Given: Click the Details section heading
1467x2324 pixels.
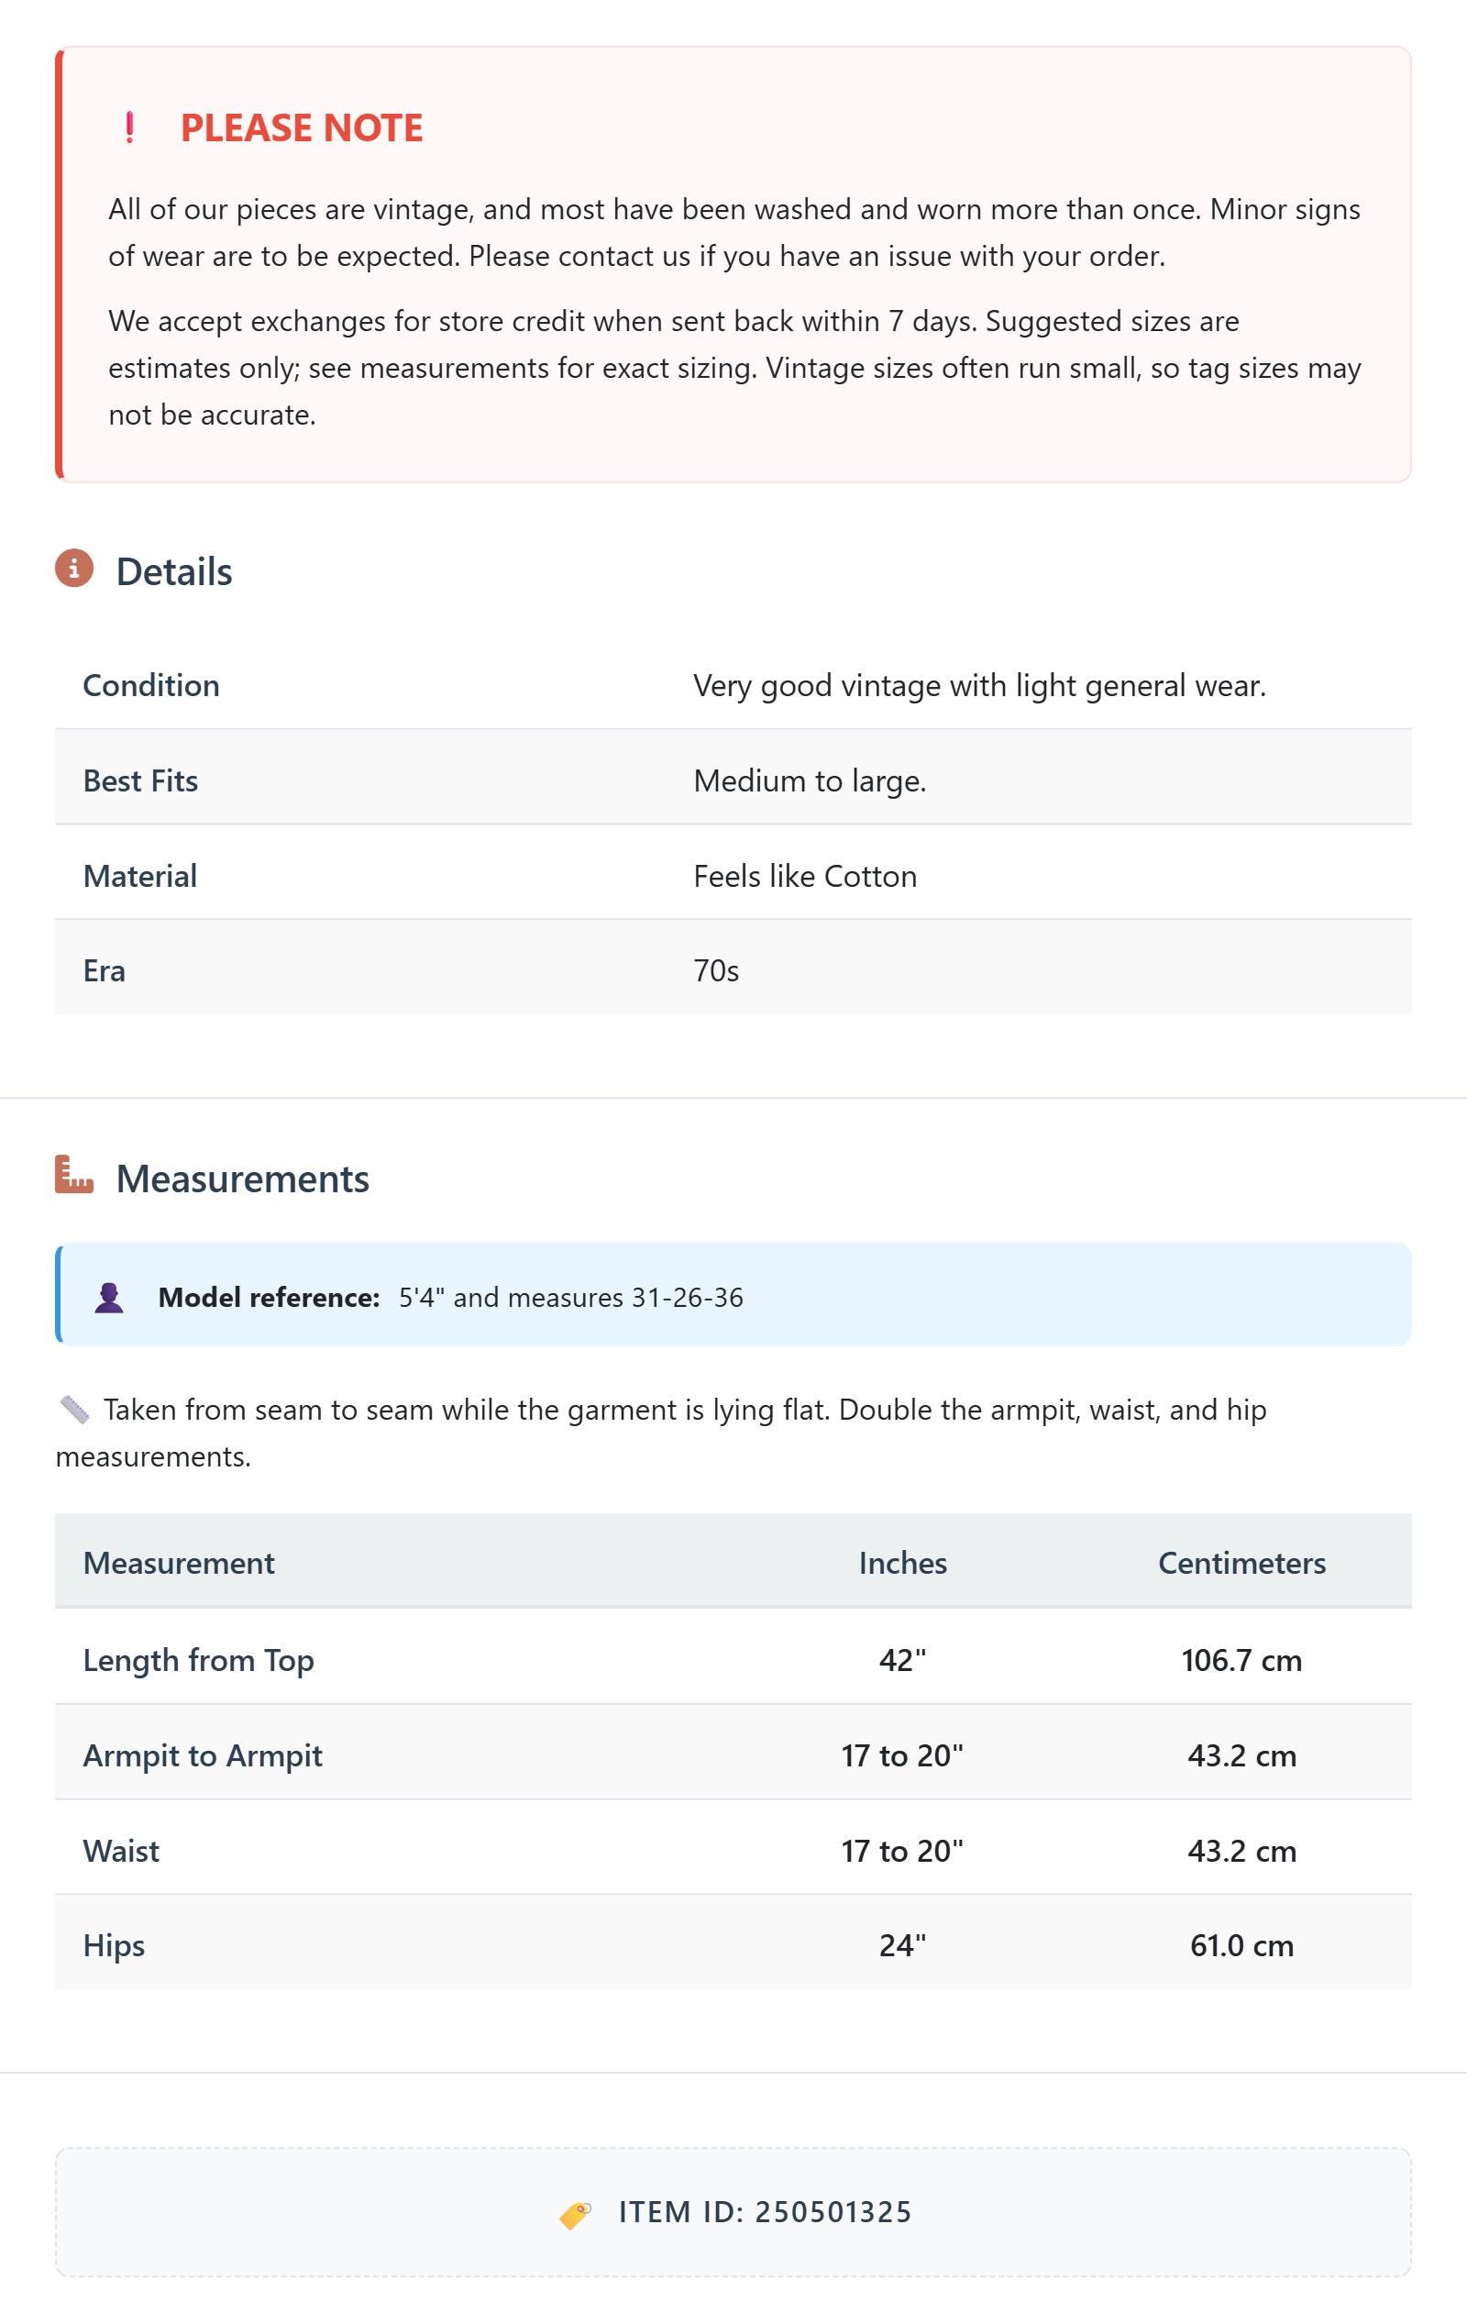Looking at the screenshot, I should (173, 571).
